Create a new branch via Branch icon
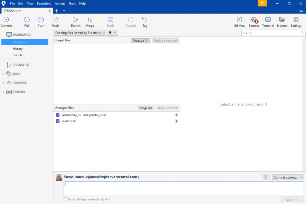The image size is (306, 204). click(x=76, y=22)
